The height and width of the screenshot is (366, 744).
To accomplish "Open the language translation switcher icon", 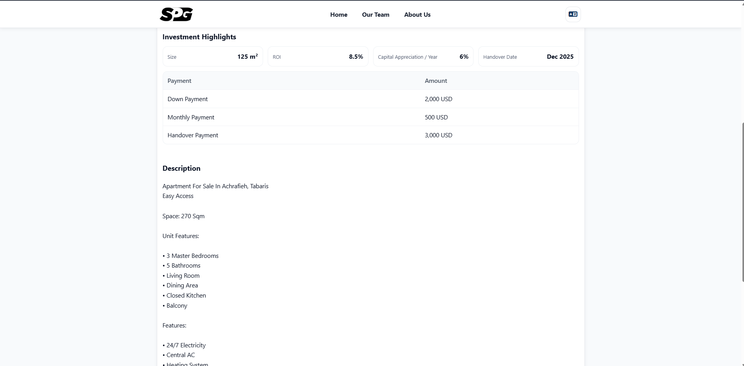I will coord(573,14).
